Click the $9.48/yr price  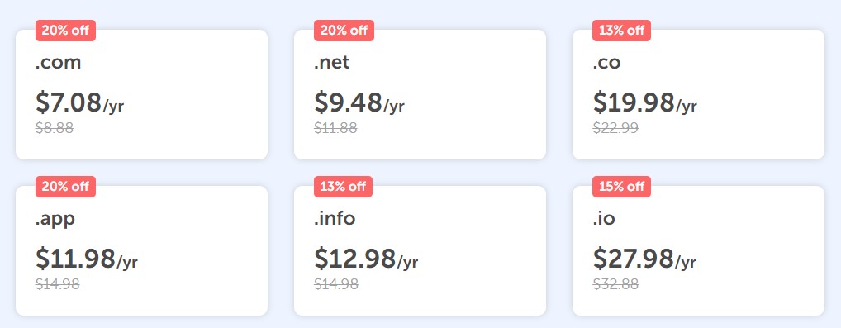point(359,102)
